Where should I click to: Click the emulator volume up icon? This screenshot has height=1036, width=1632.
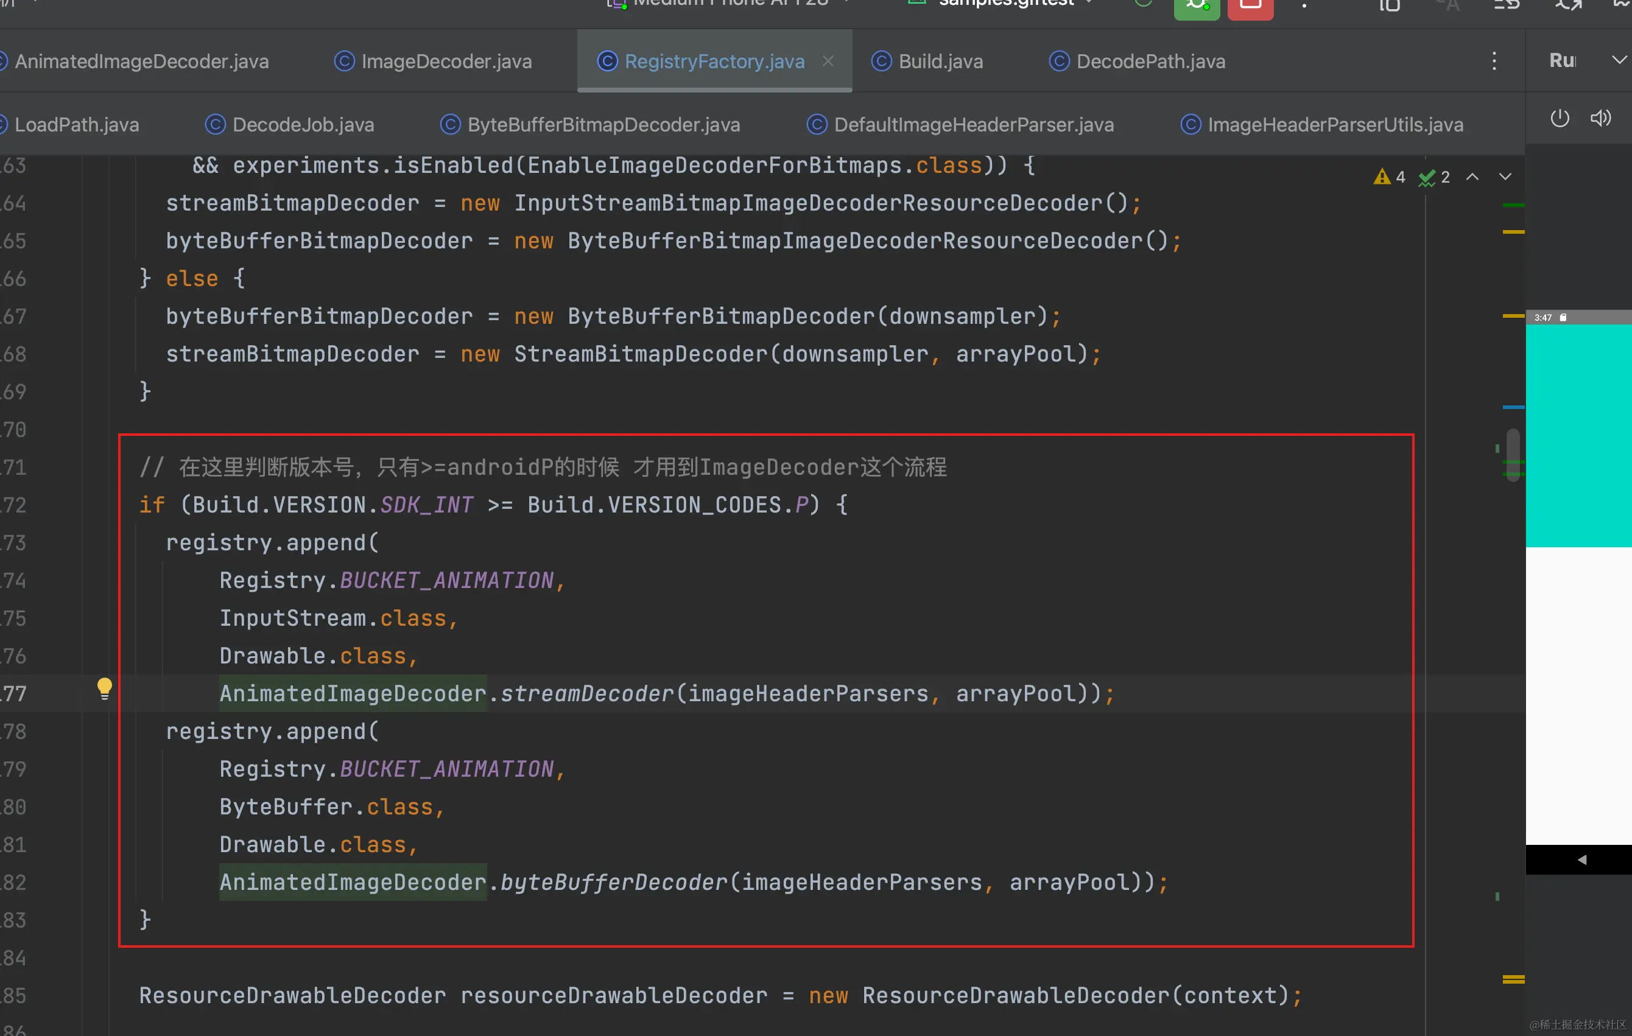1601,119
